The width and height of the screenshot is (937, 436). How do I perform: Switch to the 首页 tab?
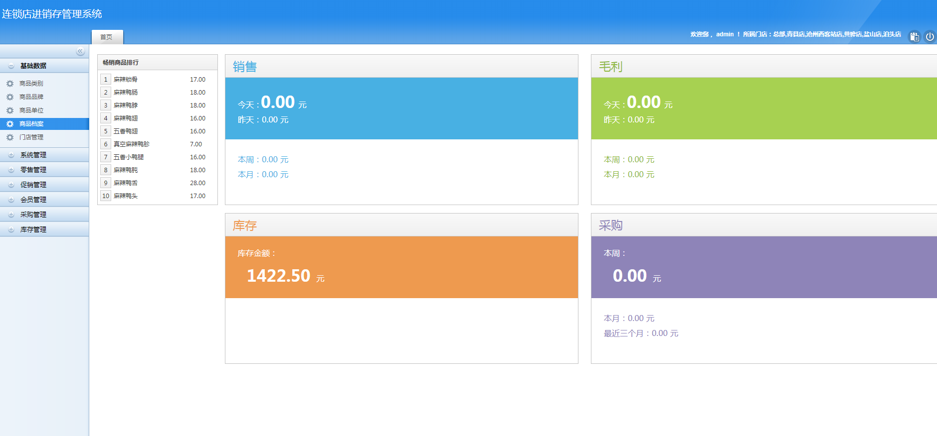pos(107,37)
